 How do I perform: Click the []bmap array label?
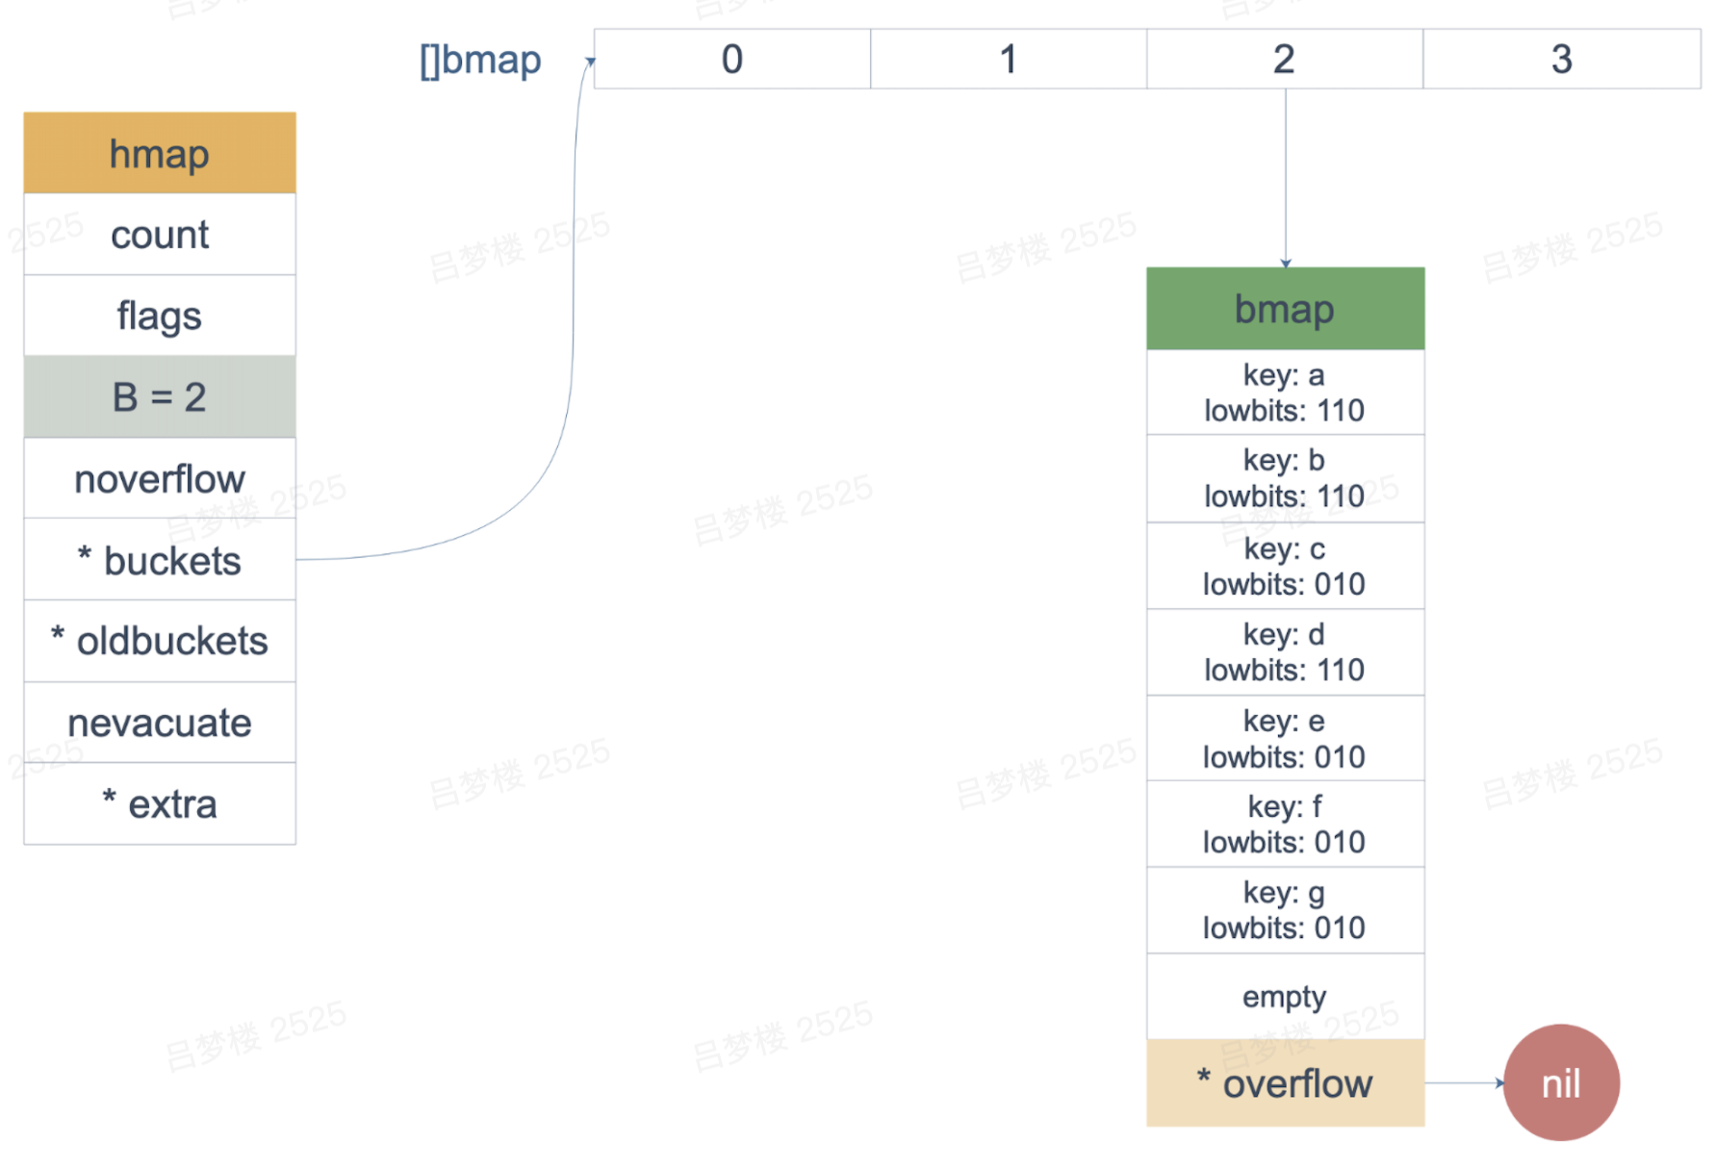click(480, 60)
